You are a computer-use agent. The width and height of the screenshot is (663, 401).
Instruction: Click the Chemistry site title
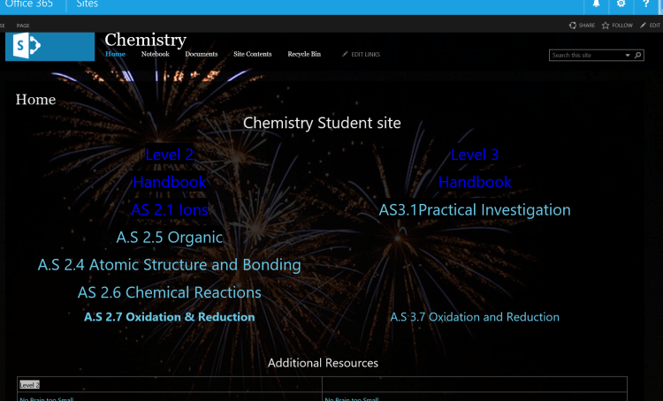point(146,40)
